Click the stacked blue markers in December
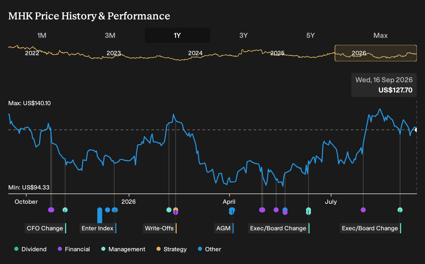This screenshot has width=425, height=264. point(100,215)
